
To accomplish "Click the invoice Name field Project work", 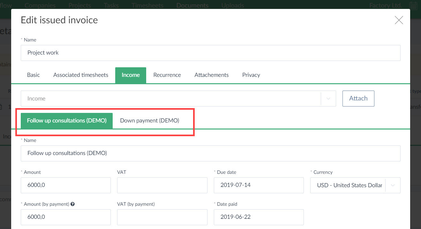I will click(210, 53).
